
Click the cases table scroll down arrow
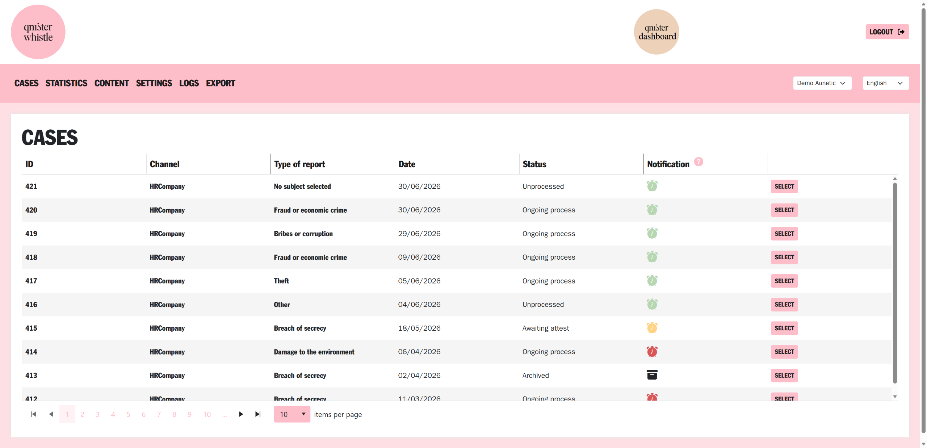895,396
